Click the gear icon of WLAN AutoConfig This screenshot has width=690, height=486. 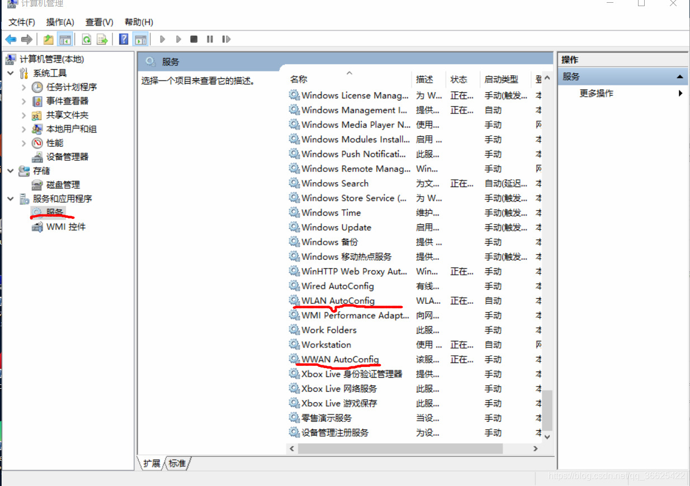(294, 301)
